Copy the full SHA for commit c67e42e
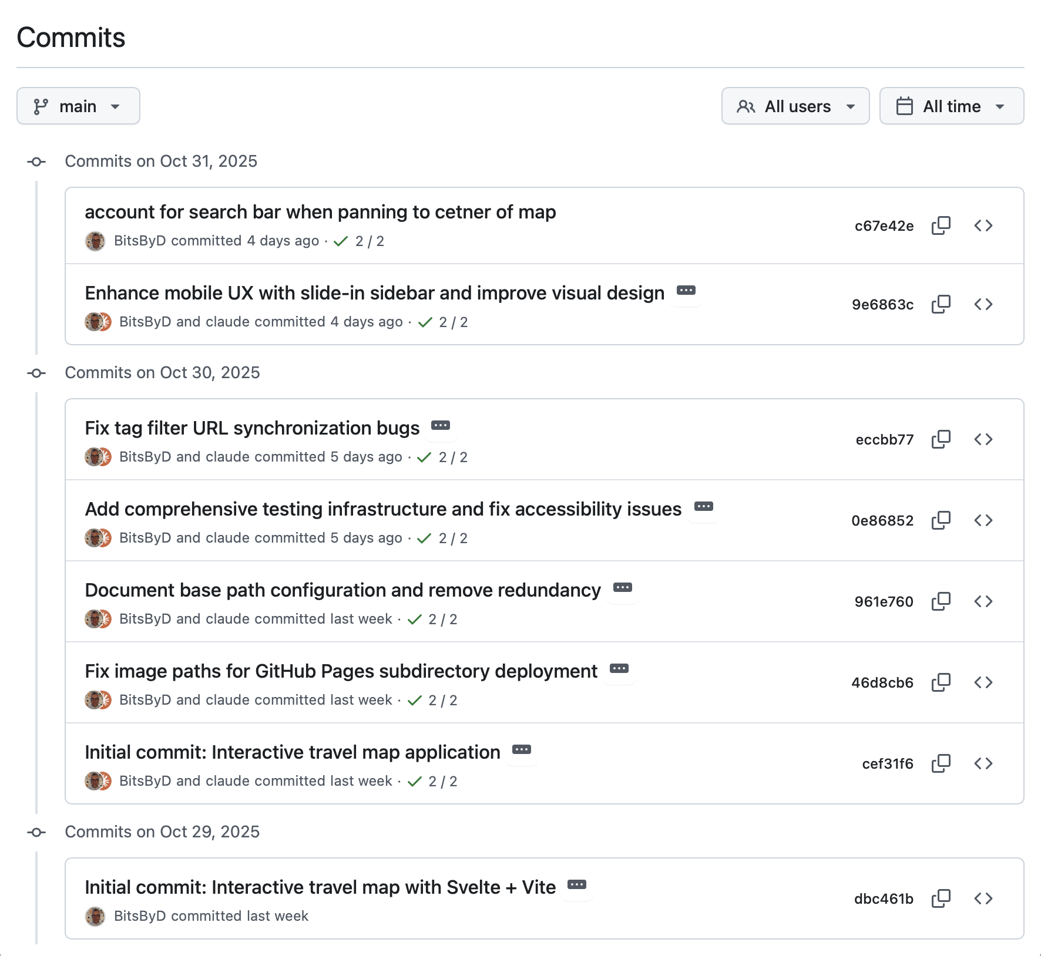This screenshot has height=956, width=1041. (941, 225)
